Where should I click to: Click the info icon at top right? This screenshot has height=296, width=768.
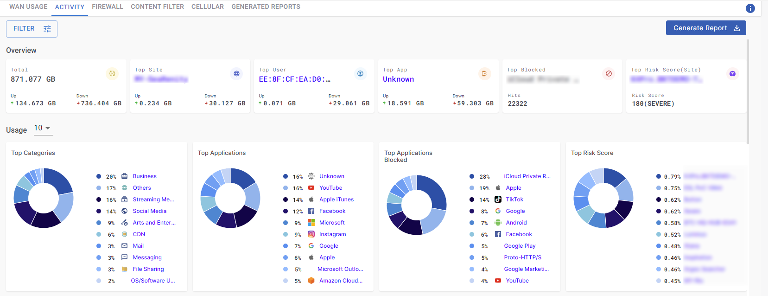coord(750,8)
